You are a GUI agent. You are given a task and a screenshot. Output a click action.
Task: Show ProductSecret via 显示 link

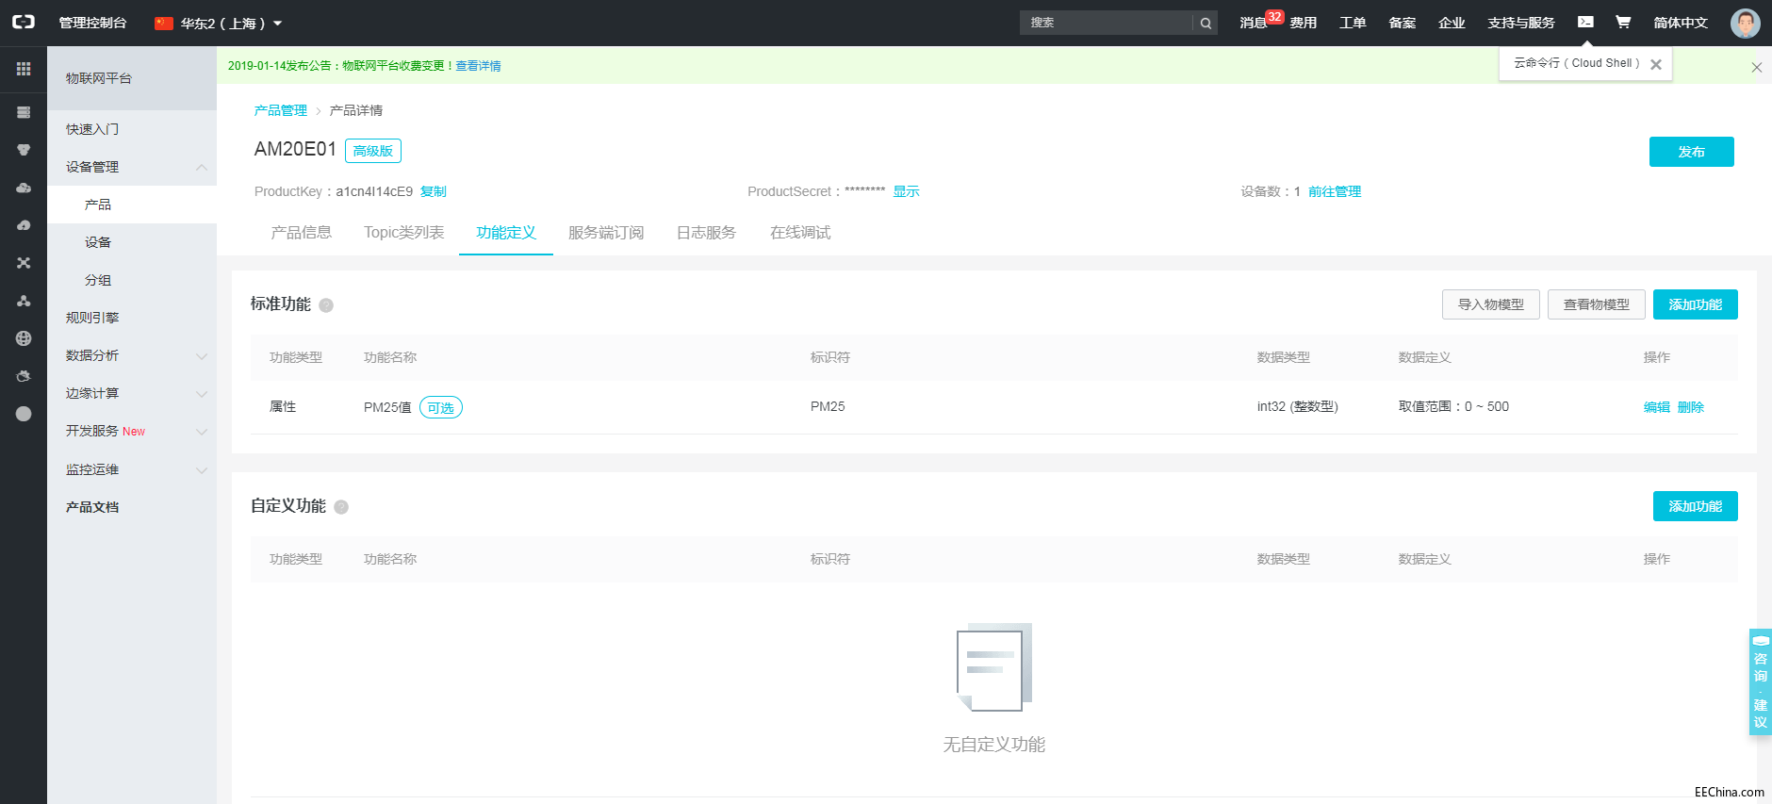tap(906, 191)
